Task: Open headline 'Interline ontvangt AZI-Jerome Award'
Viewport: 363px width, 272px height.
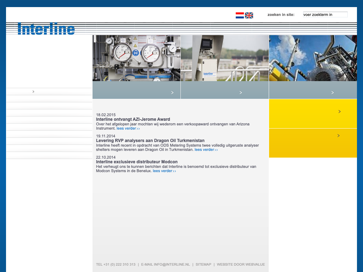Action: pos(133,119)
